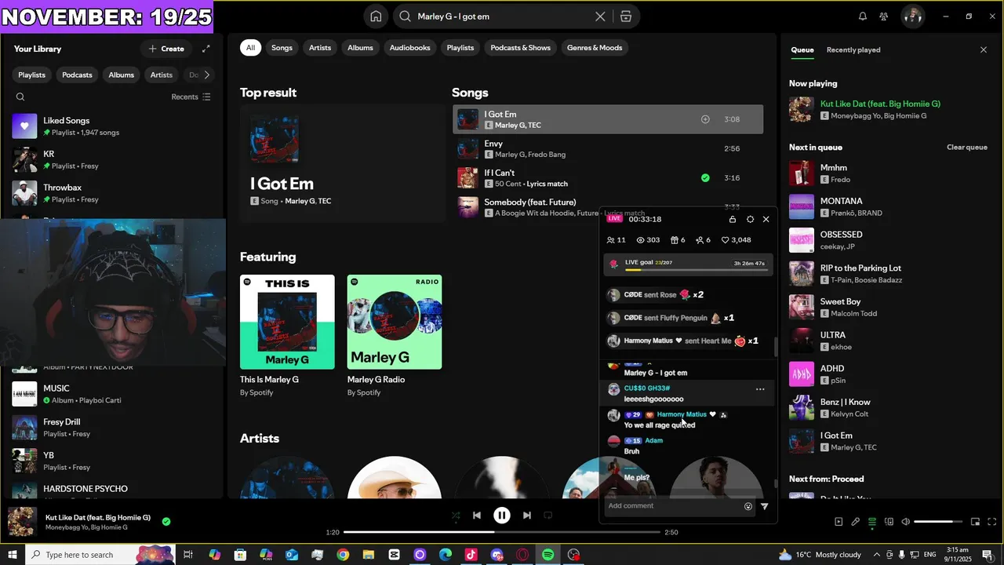Open Google Chrome from the taskbar

(x=343, y=555)
